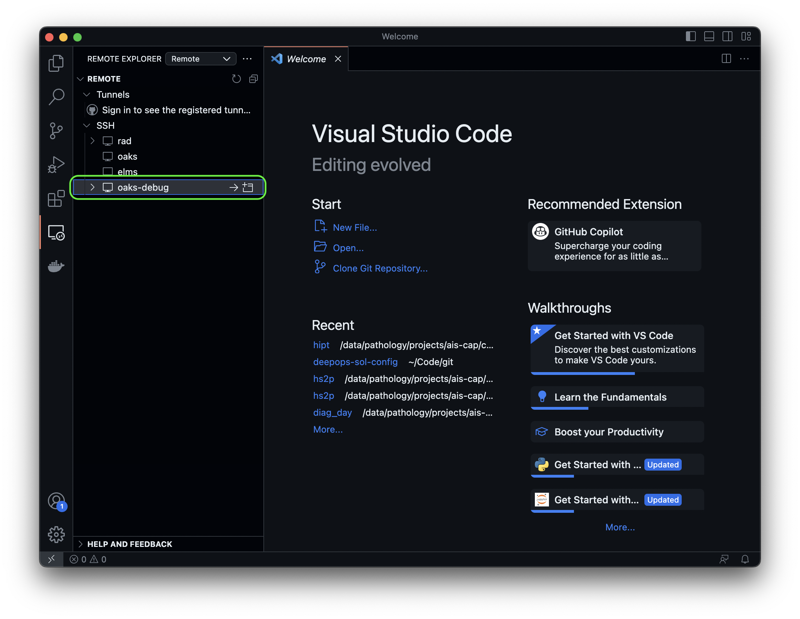Viewport: 800px width, 619px height.
Task: Click the path text beside the hipt entry
Action: tap(417, 345)
